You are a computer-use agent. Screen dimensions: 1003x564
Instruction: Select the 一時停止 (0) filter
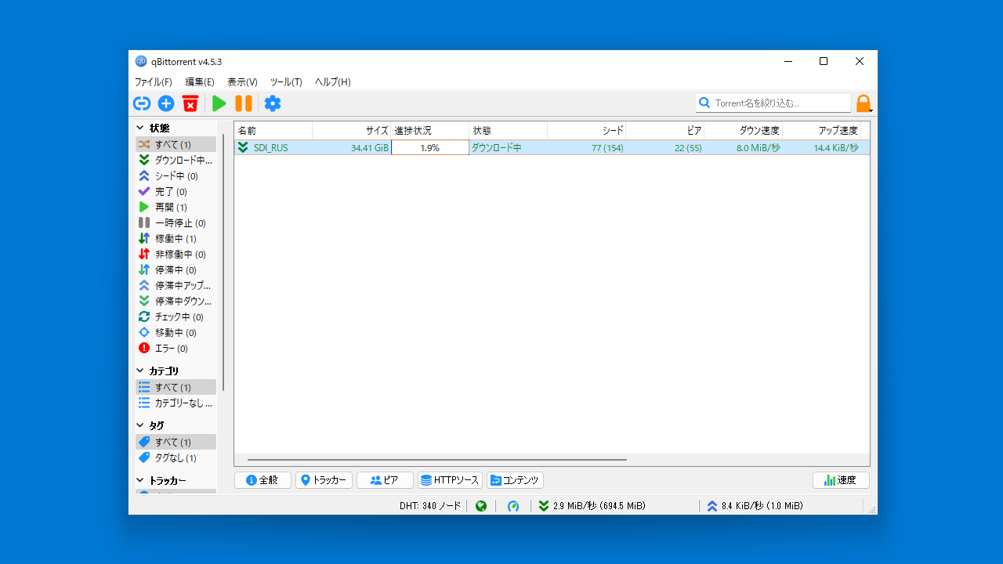point(176,222)
